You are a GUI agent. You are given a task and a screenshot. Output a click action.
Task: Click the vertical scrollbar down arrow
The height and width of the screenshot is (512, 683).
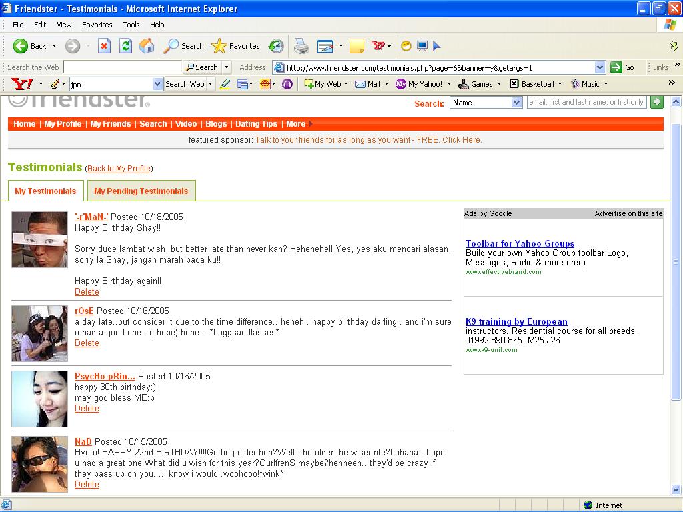point(676,489)
